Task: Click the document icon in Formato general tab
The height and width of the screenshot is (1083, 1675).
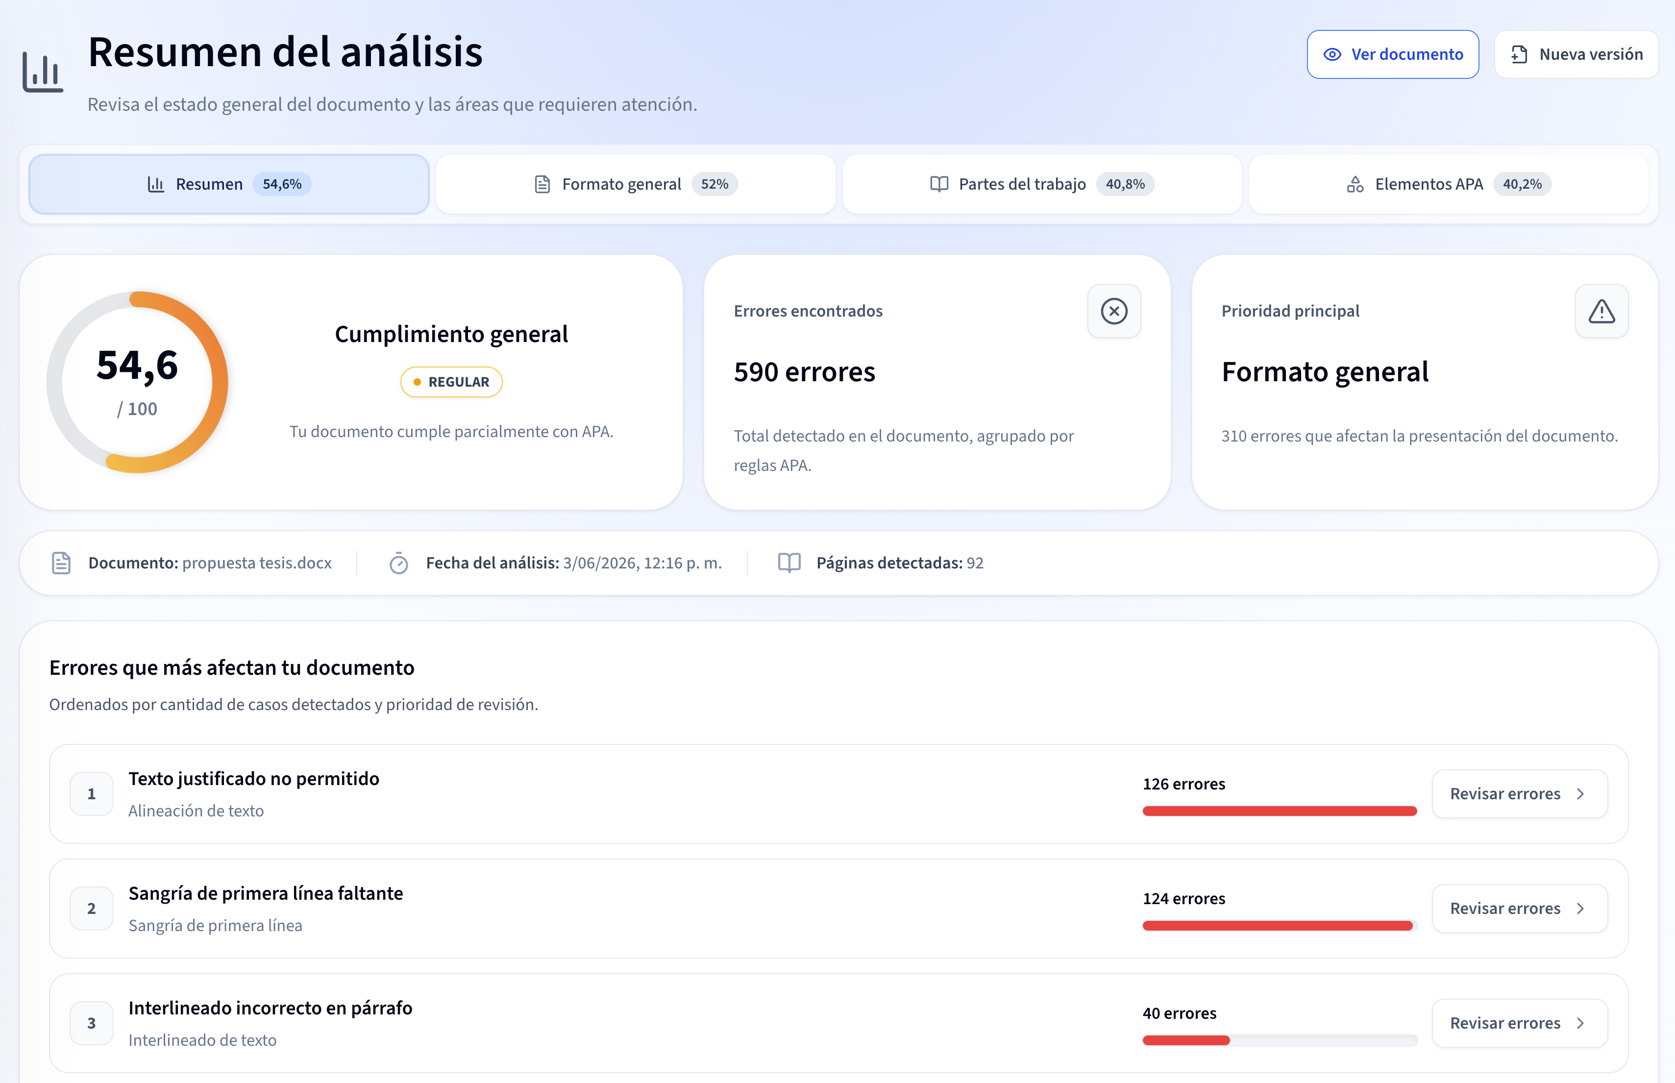Action: pyautogui.click(x=542, y=184)
